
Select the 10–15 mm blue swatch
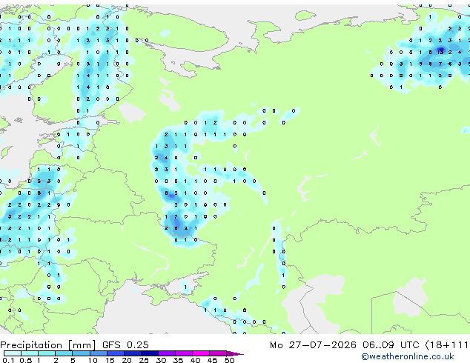[x=98, y=353]
